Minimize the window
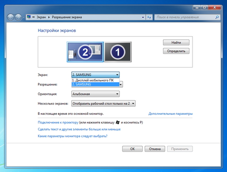The width and height of the screenshot is (227, 172). tap(197, 7)
